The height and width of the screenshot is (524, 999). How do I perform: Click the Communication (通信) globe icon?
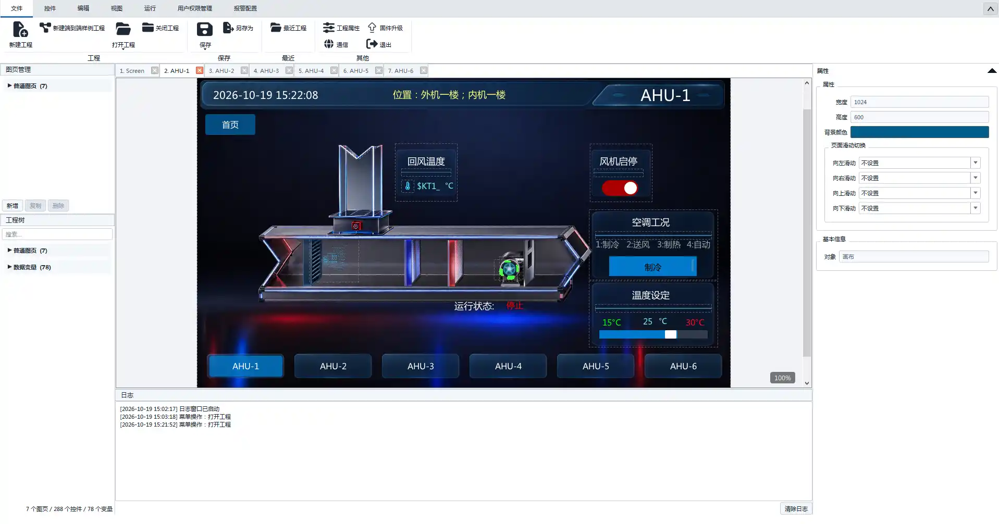328,44
